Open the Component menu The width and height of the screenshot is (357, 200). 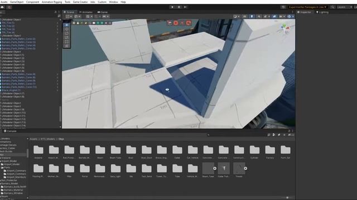pyautogui.click(x=32, y=2)
